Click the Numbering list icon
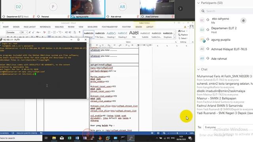The height and width of the screenshot is (142, 253). tap(55, 32)
